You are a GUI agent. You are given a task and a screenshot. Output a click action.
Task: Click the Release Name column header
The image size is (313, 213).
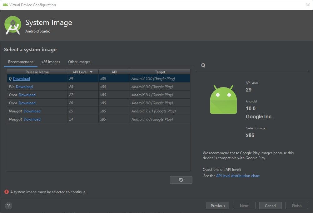coord(37,72)
